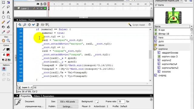Toggle Layer 1 visibility dot
The image size is (194, 109).
[38, 8]
